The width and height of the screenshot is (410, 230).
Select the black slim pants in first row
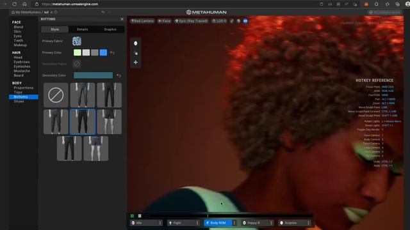[110, 95]
